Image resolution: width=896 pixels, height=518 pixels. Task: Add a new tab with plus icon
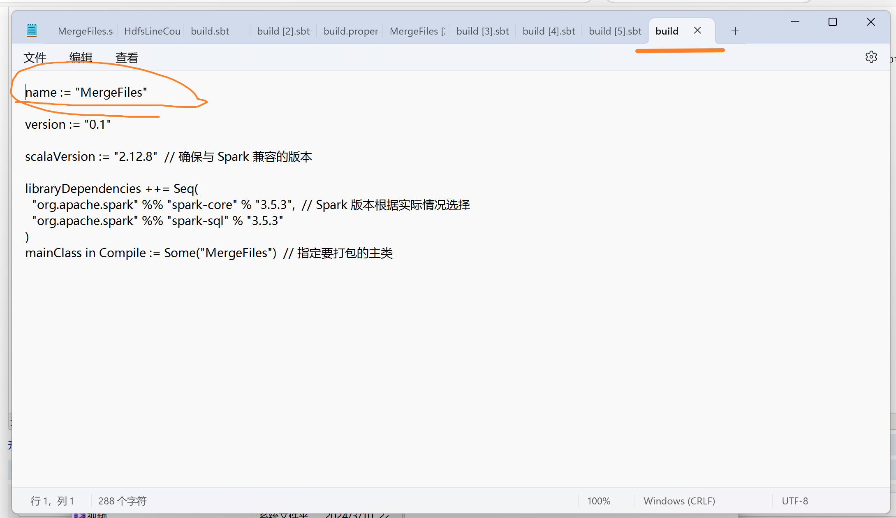[x=735, y=31]
